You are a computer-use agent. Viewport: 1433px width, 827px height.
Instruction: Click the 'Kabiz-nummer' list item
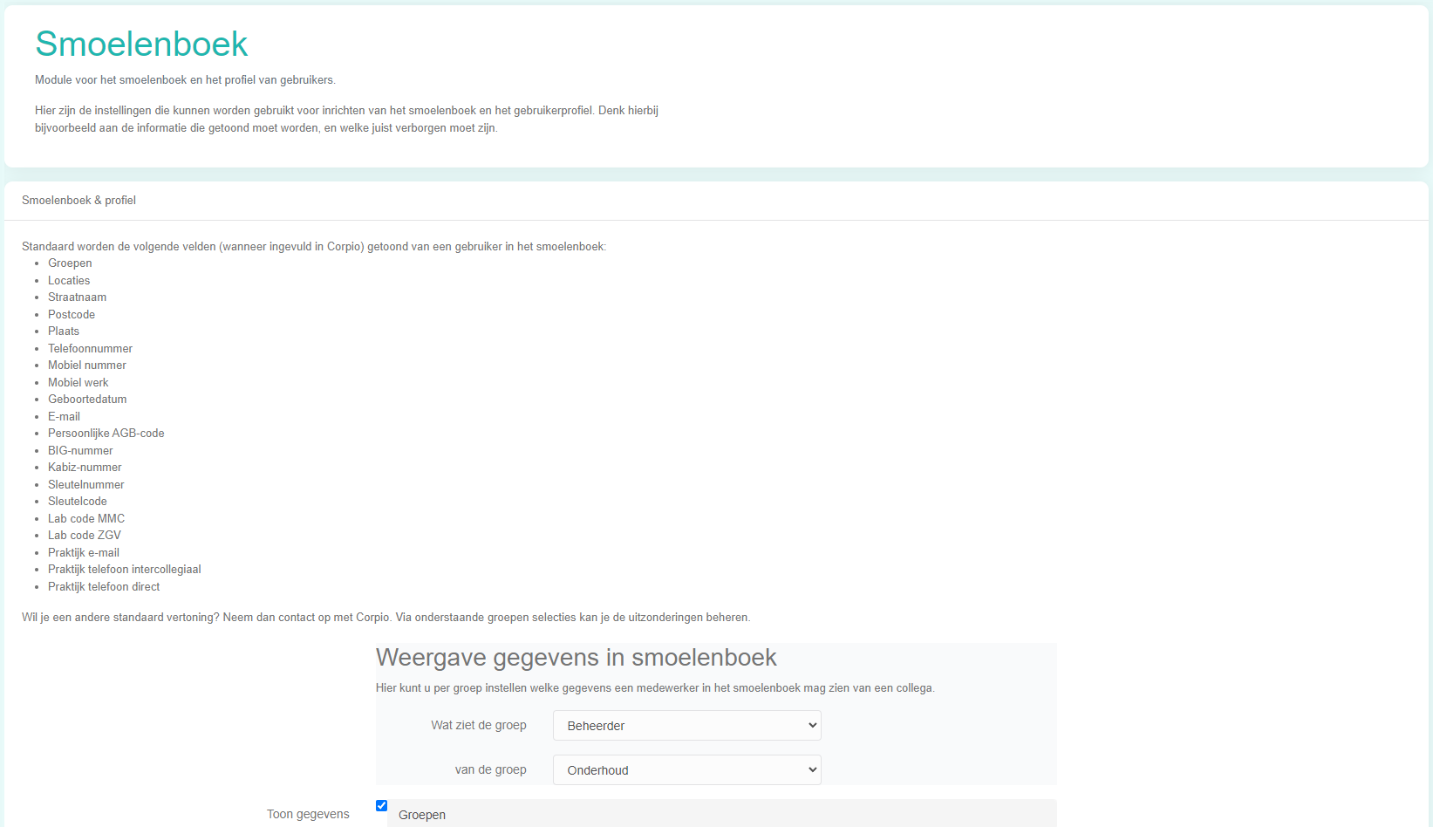[x=85, y=467]
